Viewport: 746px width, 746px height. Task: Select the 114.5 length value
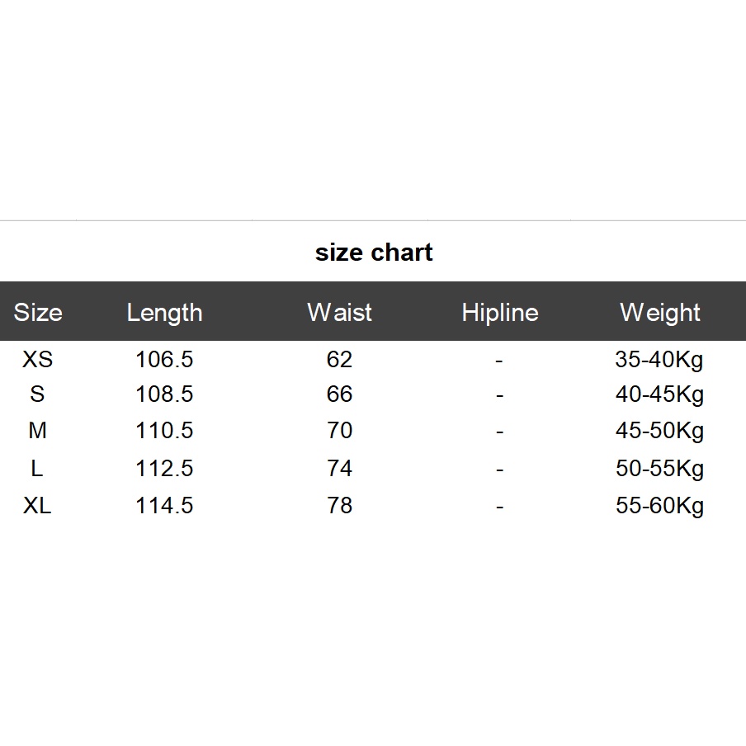[x=164, y=505]
